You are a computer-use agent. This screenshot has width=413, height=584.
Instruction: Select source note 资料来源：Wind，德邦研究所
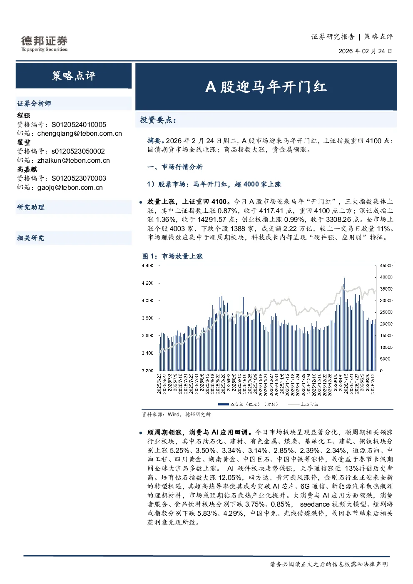[x=176, y=415]
